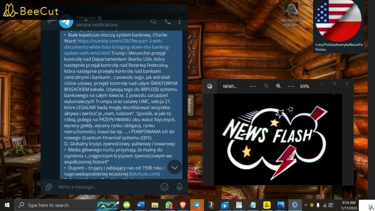
Task: Open Photos app gallery icon
Action: [x=210, y=86]
